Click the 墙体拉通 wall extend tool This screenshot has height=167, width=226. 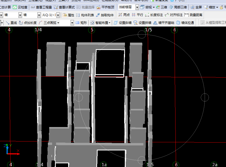(x=185, y=23)
